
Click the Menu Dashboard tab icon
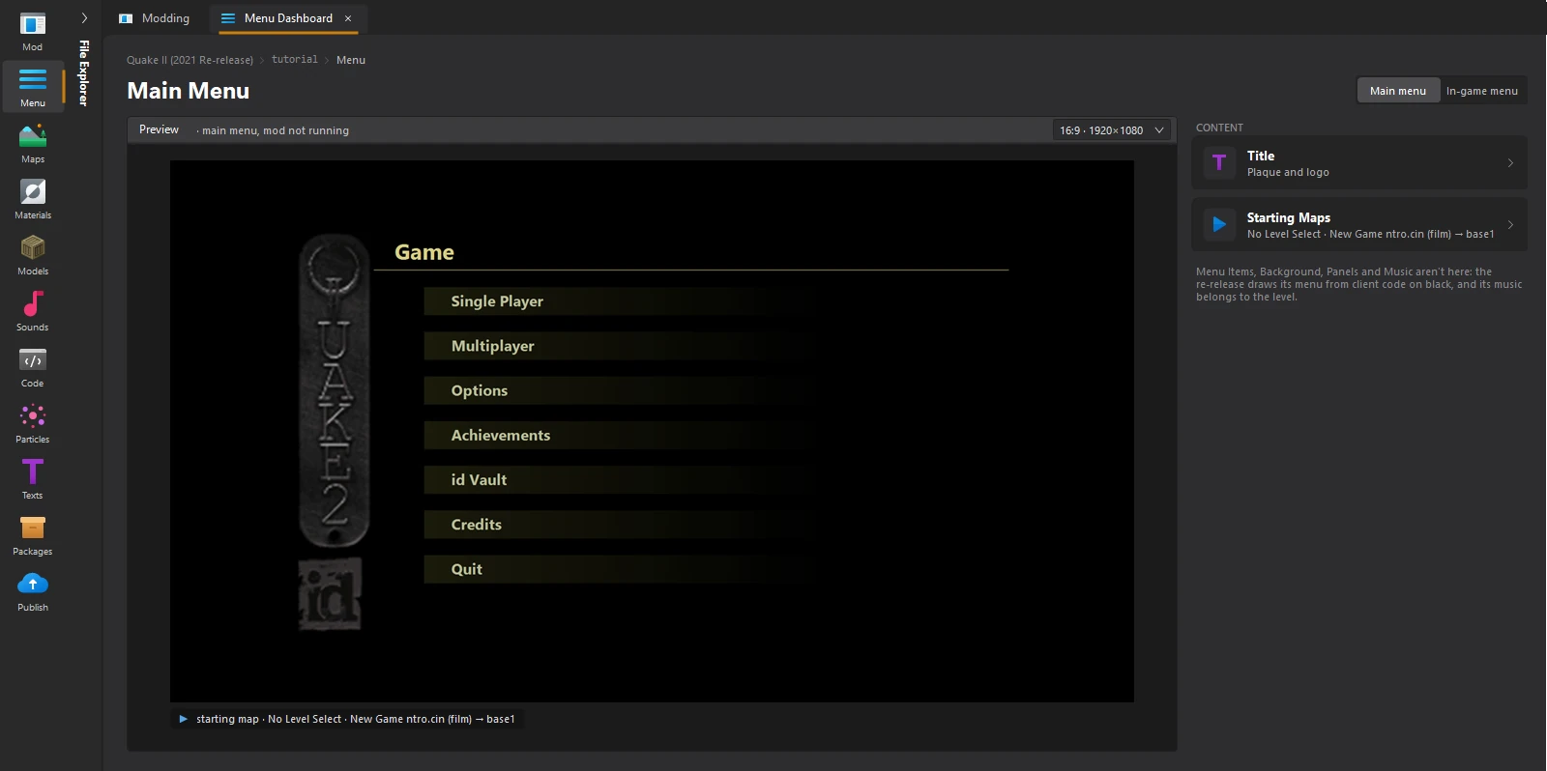[228, 18]
